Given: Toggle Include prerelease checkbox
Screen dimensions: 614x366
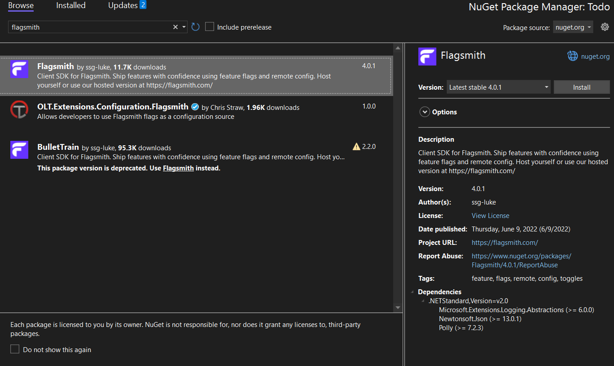Looking at the screenshot, I should (210, 27).
